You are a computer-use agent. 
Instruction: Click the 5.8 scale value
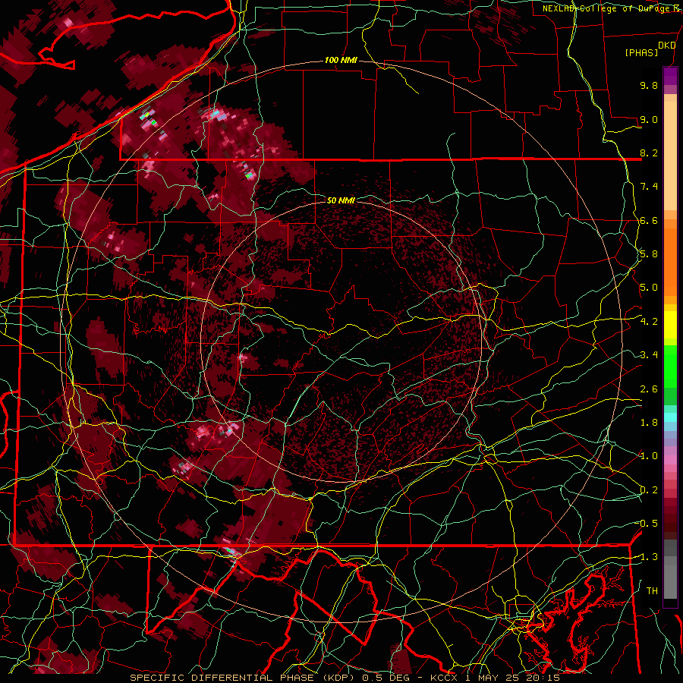[x=649, y=254]
